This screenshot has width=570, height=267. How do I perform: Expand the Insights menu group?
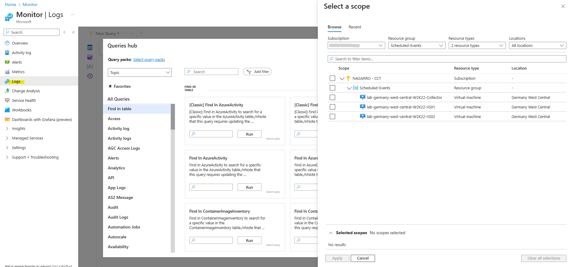(7, 128)
